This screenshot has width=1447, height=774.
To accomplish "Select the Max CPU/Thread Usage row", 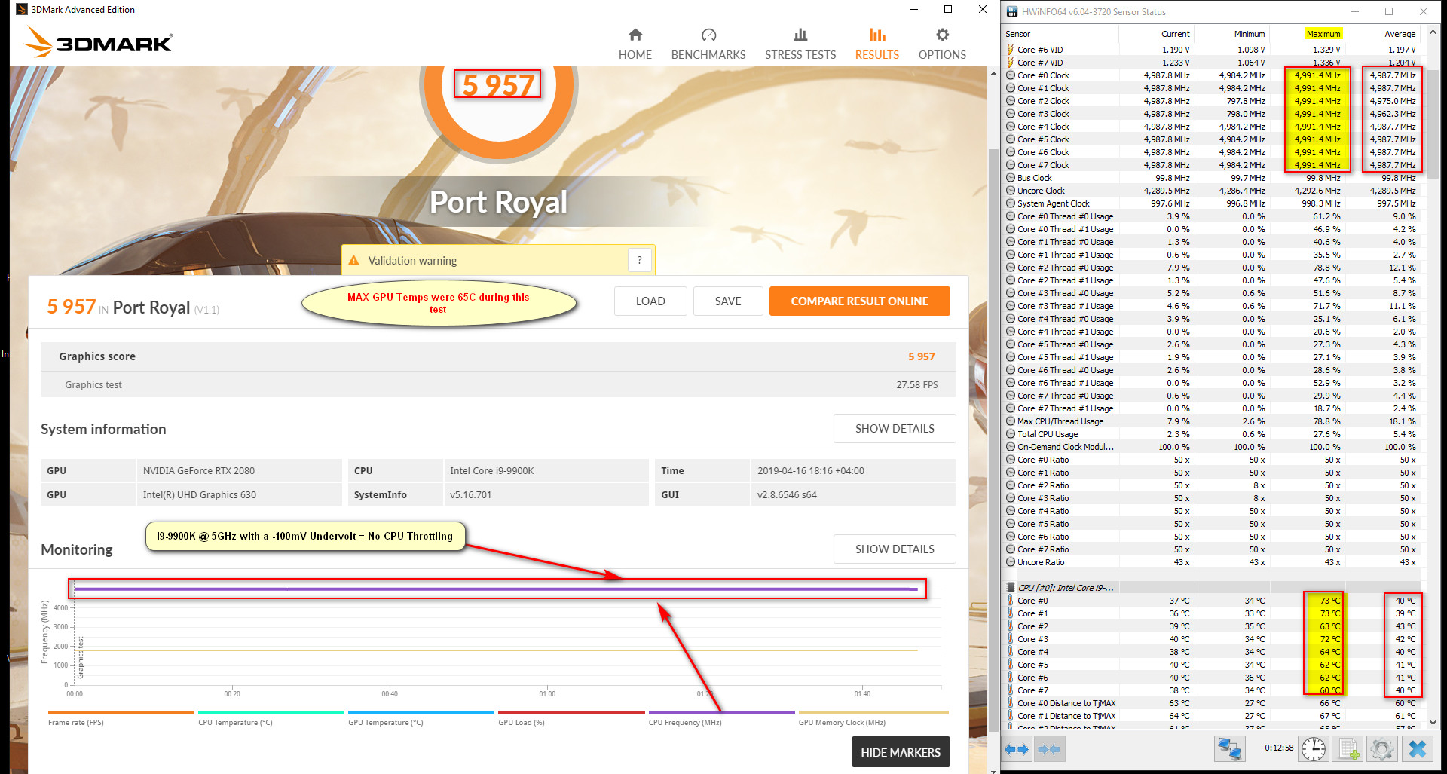I will 1213,421.
